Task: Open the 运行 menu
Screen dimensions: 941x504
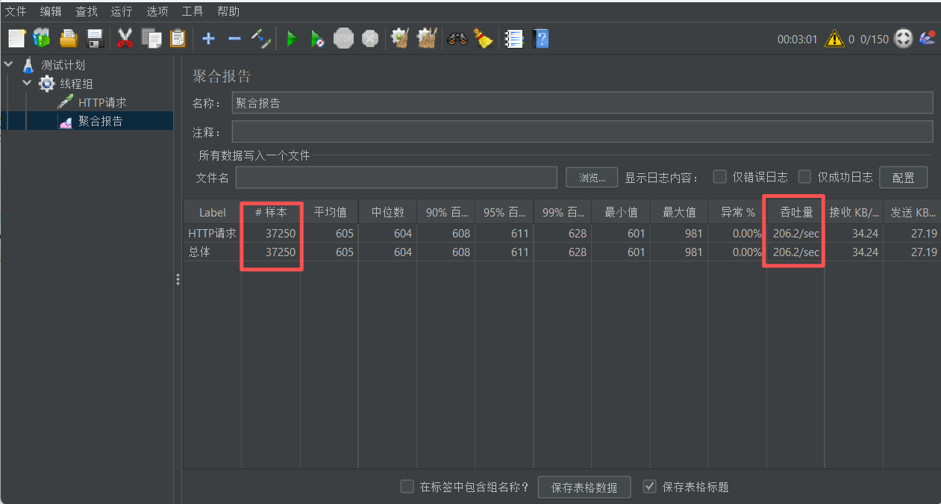Action: pyautogui.click(x=122, y=10)
